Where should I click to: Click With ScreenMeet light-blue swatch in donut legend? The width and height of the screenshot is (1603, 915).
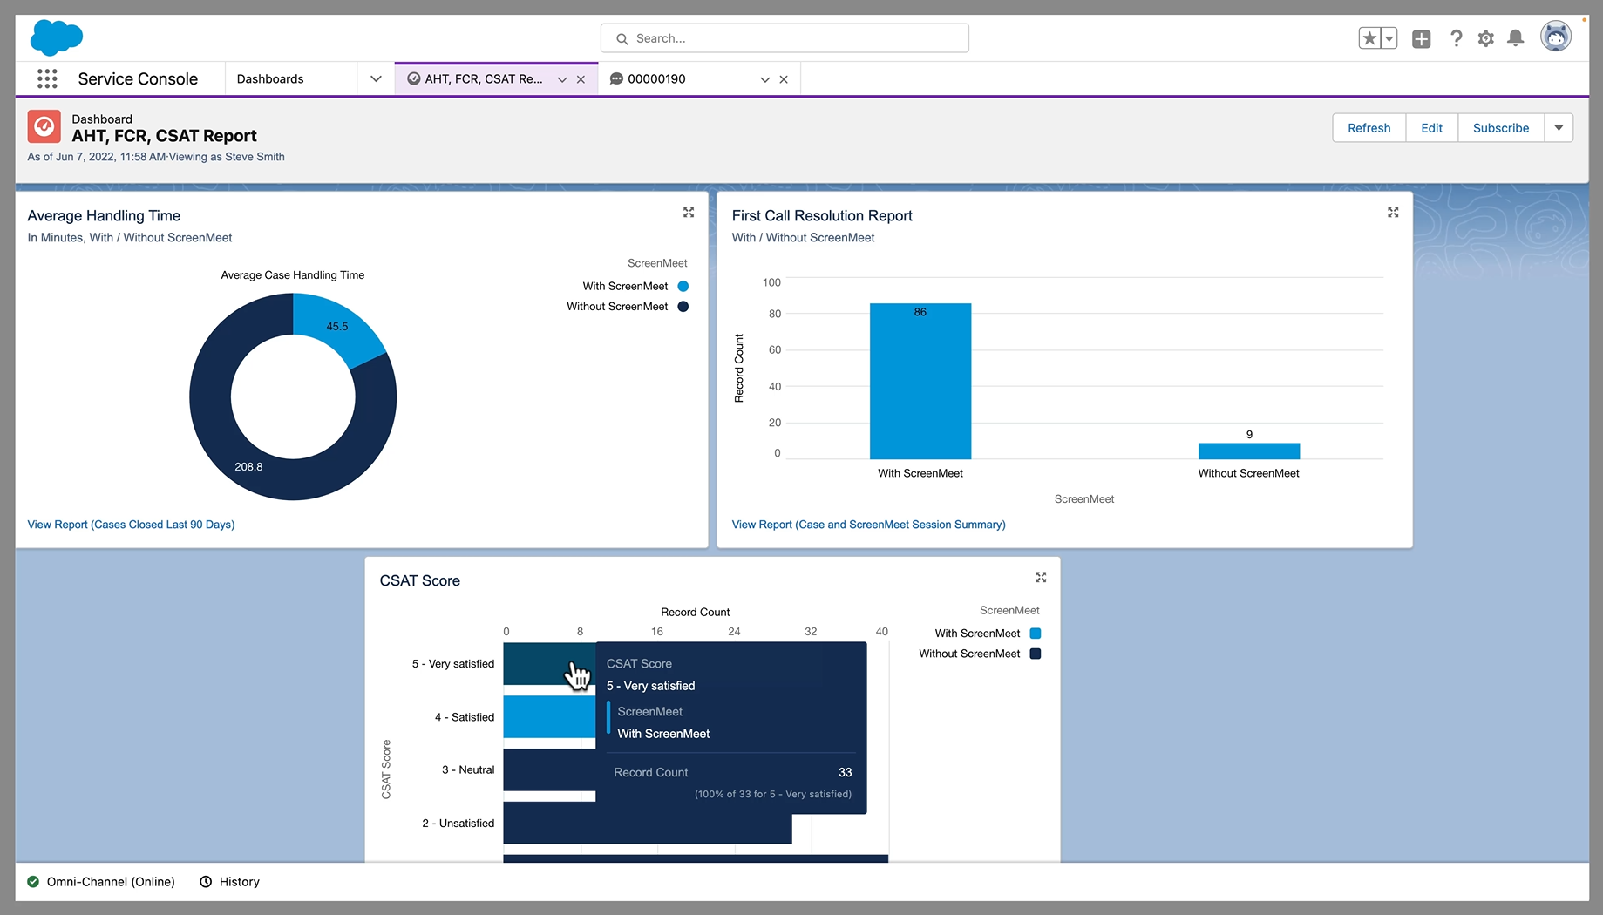(x=683, y=286)
